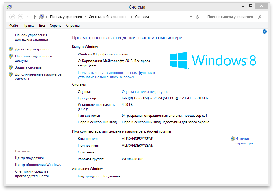Screen dimensions: 274x192
Task: Click Система и безопасность breadcrumb
Action: [x=108, y=17]
